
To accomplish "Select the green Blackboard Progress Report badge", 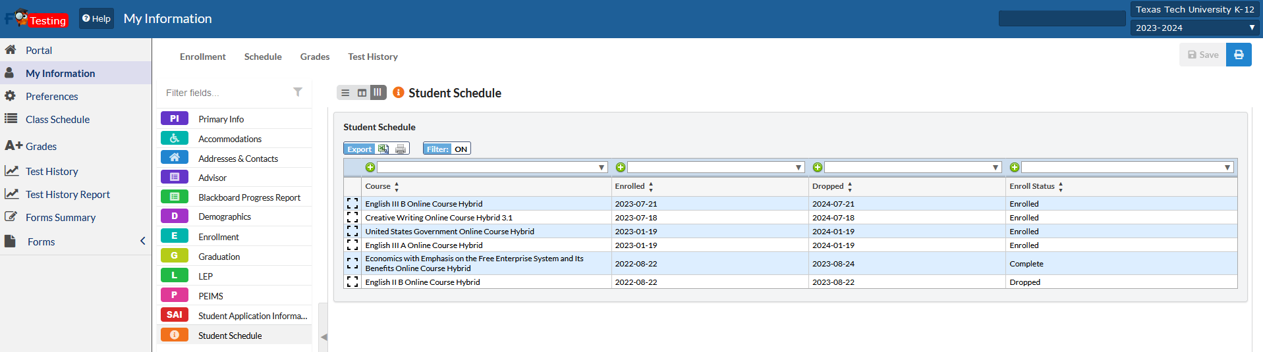I will [175, 197].
